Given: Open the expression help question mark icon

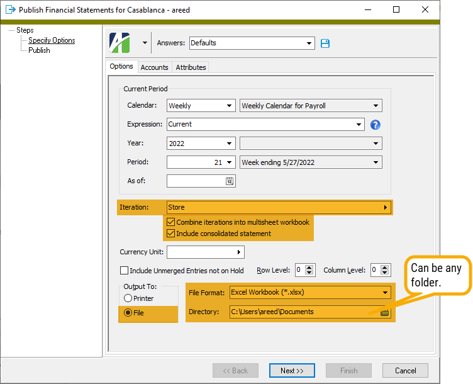Looking at the screenshot, I should (x=376, y=125).
